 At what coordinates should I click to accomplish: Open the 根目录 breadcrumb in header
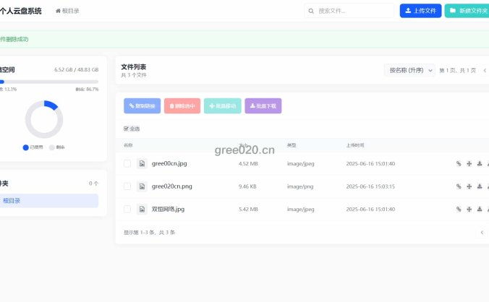[67, 11]
